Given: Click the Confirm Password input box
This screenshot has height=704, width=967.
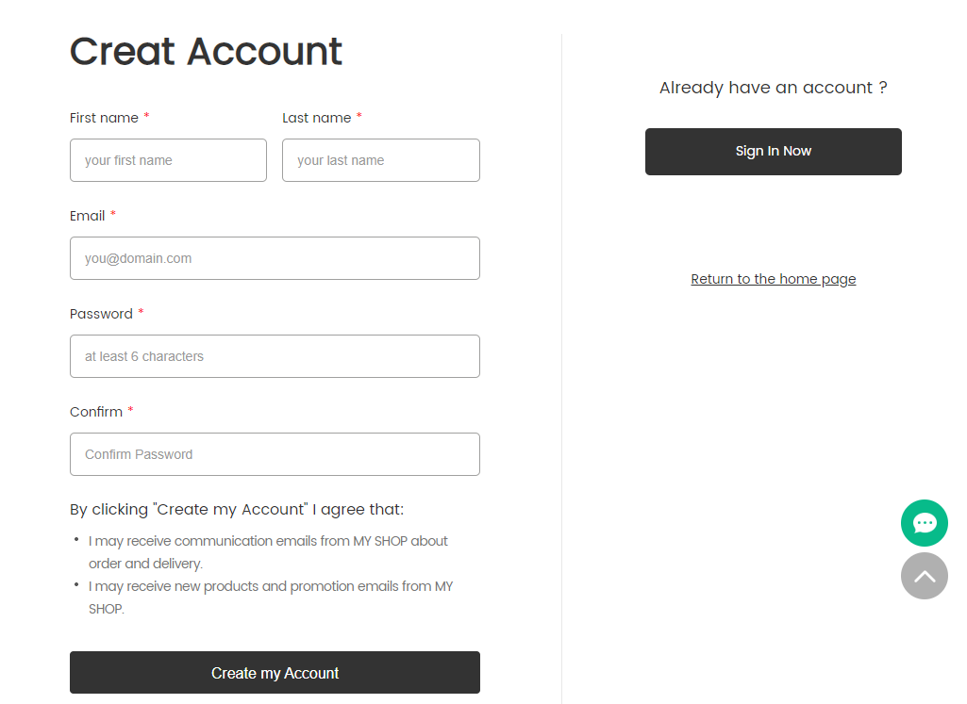Looking at the screenshot, I should coord(275,454).
